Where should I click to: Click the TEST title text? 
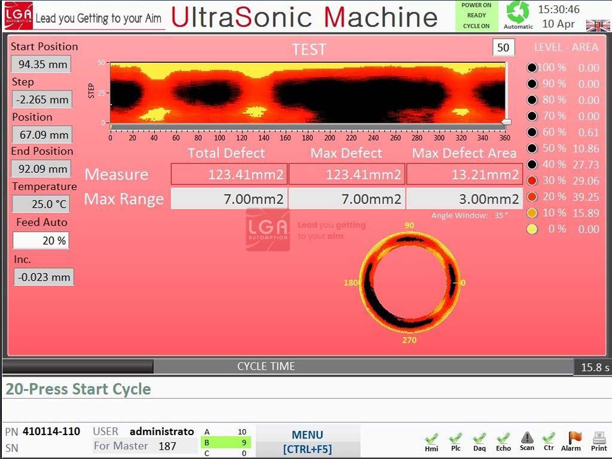click(x=309, y=49)
